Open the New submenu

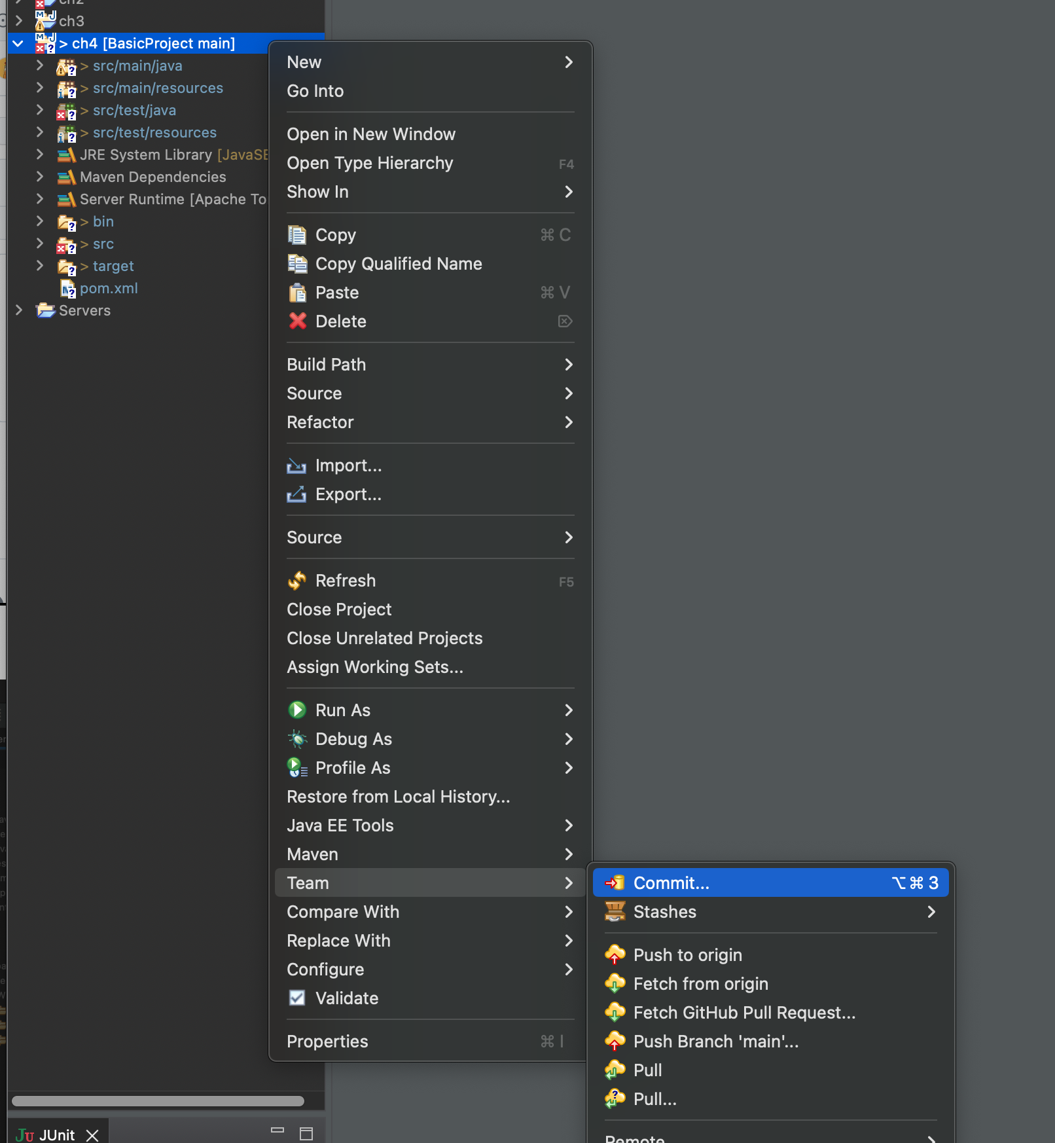point(430,62)
